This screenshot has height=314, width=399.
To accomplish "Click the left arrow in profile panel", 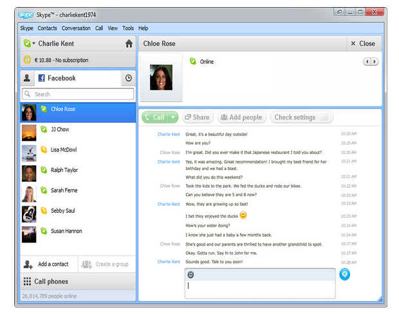I will [x=367, y=62].
